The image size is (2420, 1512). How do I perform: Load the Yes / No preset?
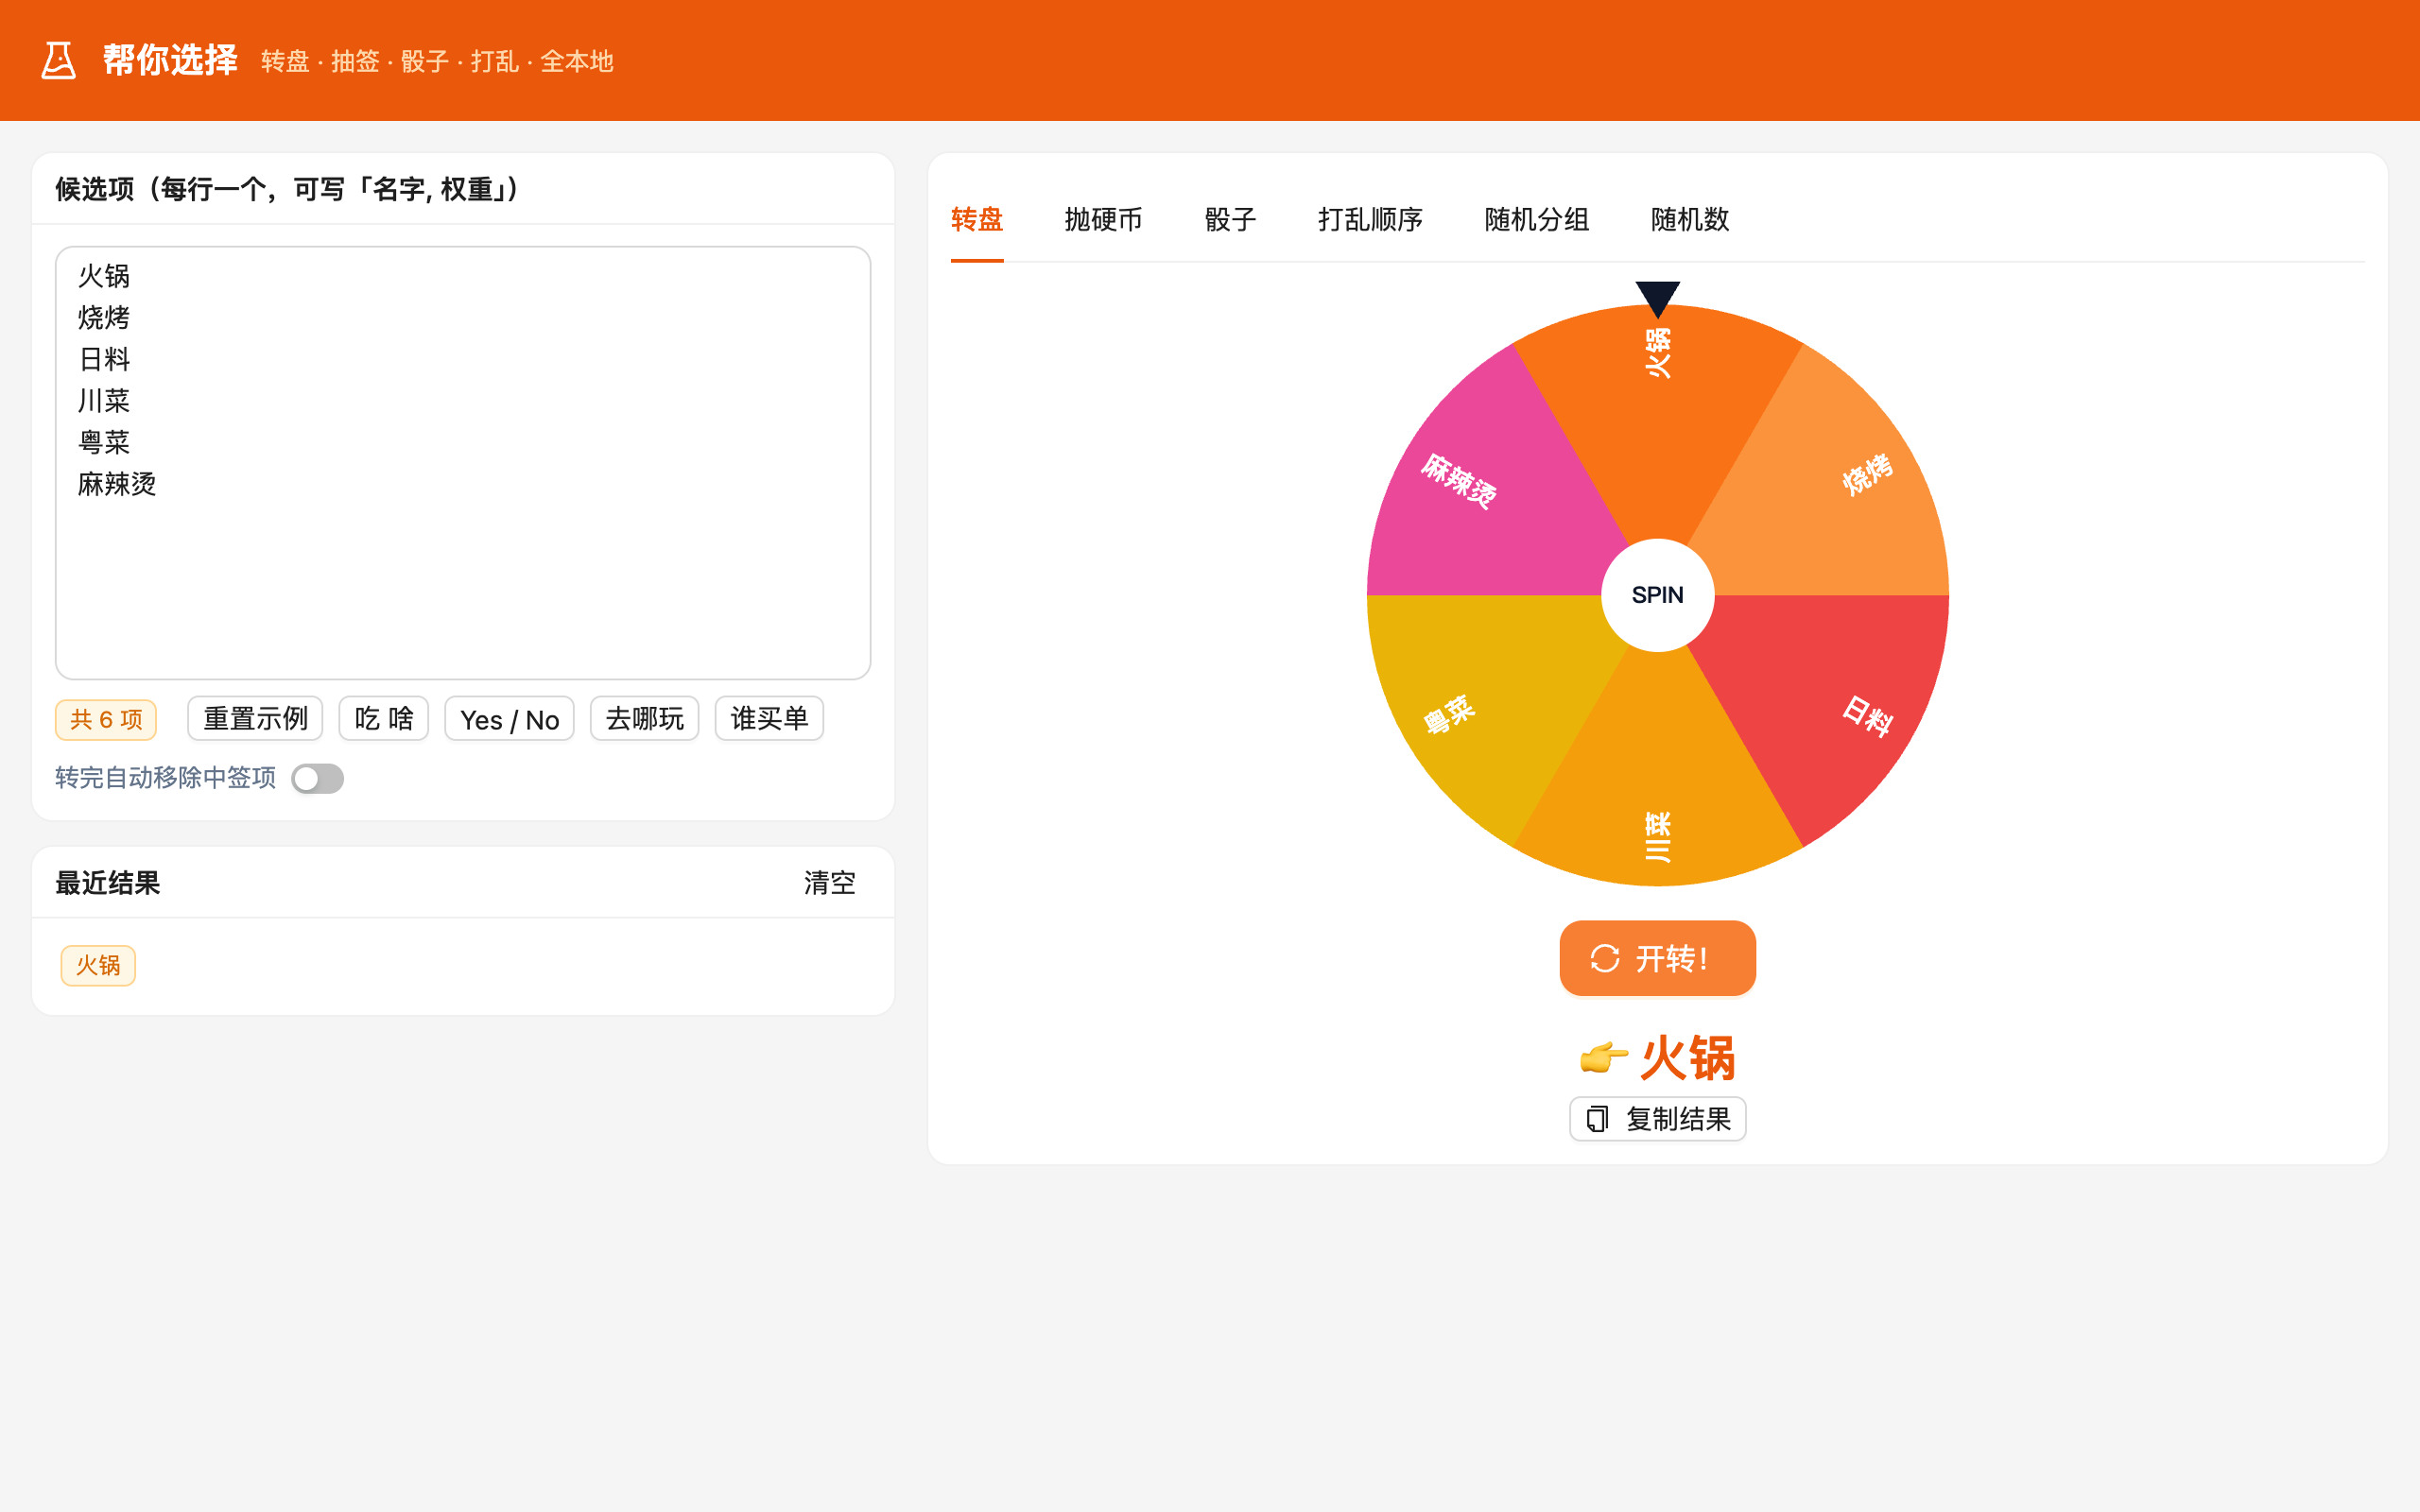(x=509, y=718)
